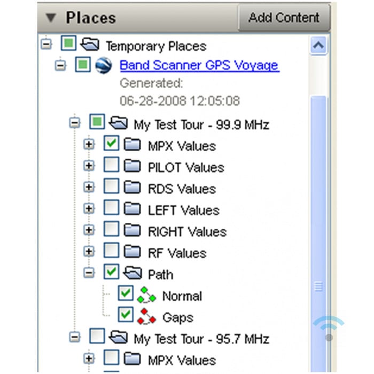Select the RF Values tree item

(177, 253)
